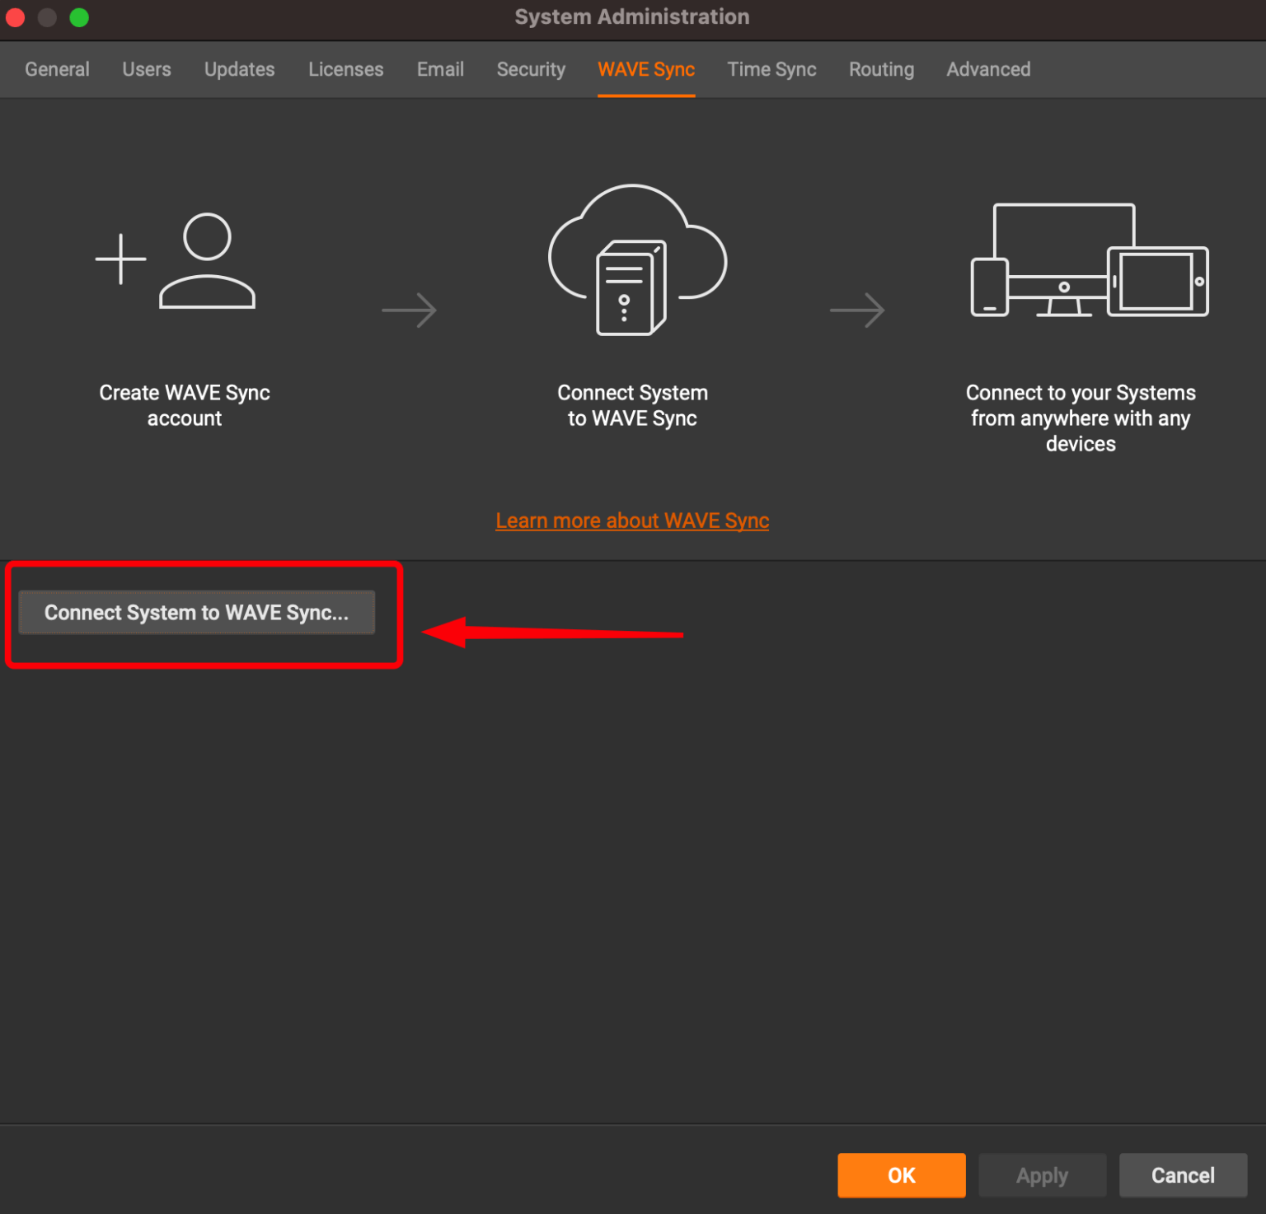Select the WAVE Sync tab
1266x1214 pixels.
tap(646, 69)
